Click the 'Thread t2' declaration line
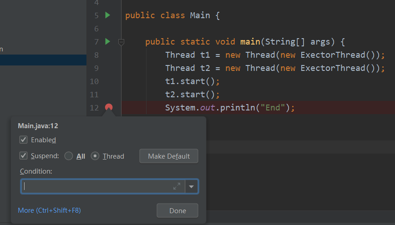Image resolution: width=395 pixels, height=225 pixels. click(x=275, y=68)
